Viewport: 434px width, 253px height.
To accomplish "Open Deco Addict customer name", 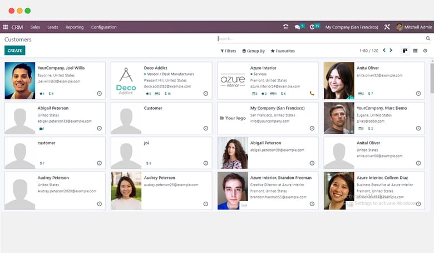I will pos(156,68).
